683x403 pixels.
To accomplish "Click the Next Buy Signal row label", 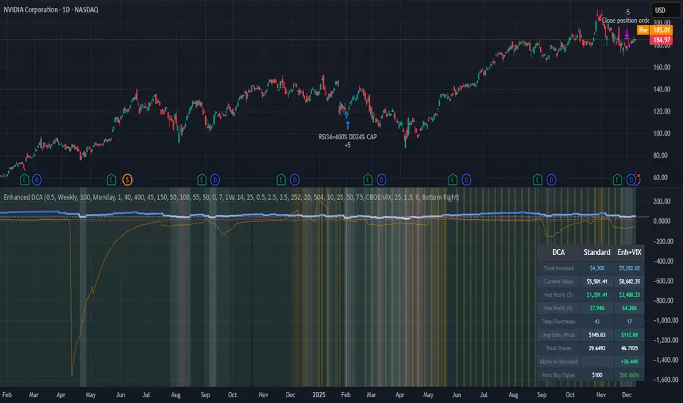I will tap(558, 375).
